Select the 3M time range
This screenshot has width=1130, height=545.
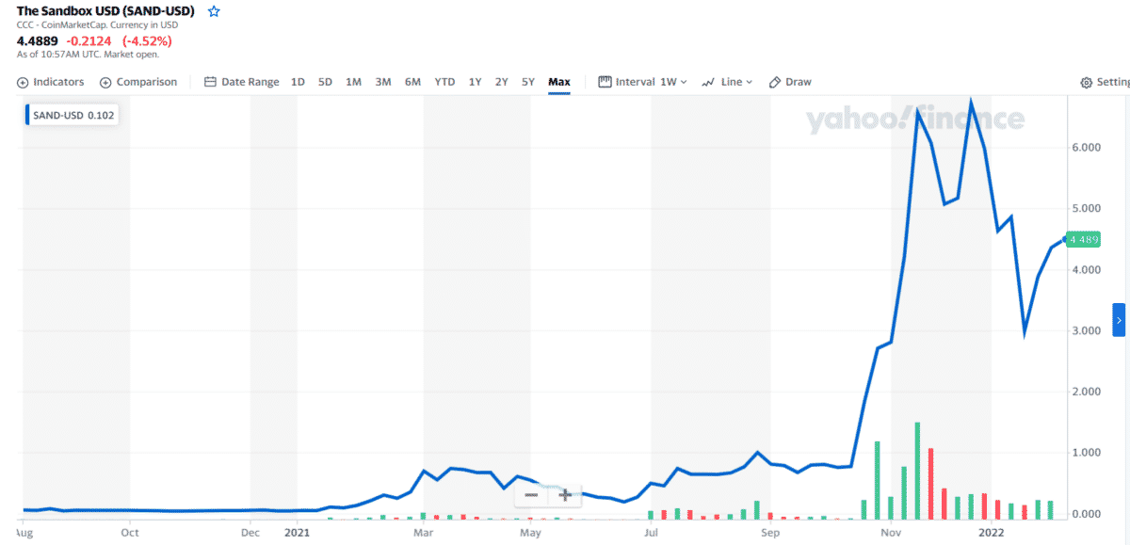pos(383,82)
